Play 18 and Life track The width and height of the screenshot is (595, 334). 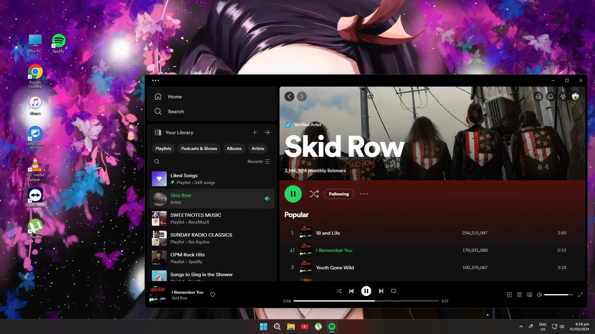coord(433,233)
